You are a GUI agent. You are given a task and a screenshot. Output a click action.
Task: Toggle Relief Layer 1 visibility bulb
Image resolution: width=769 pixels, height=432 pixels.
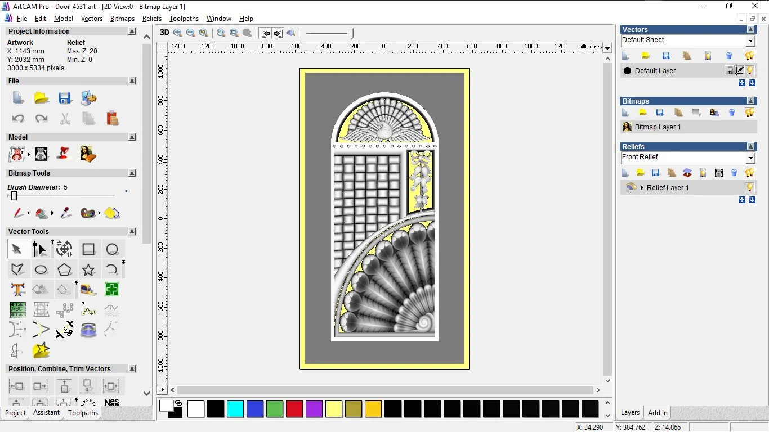click(749, 187)
